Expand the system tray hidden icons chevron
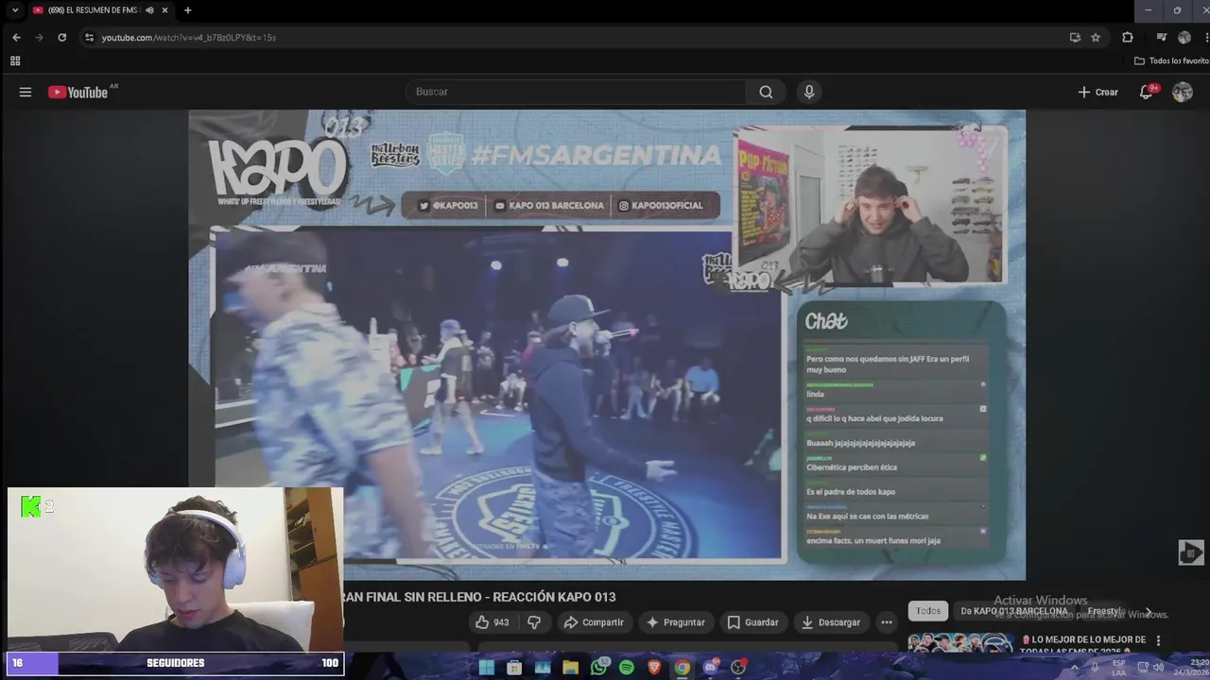 1074,668
